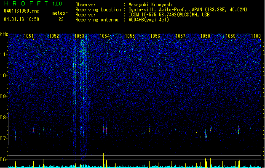The image size is (265, 168).
Task: Click the 0.7 kHz axis label
Action: 4,139
